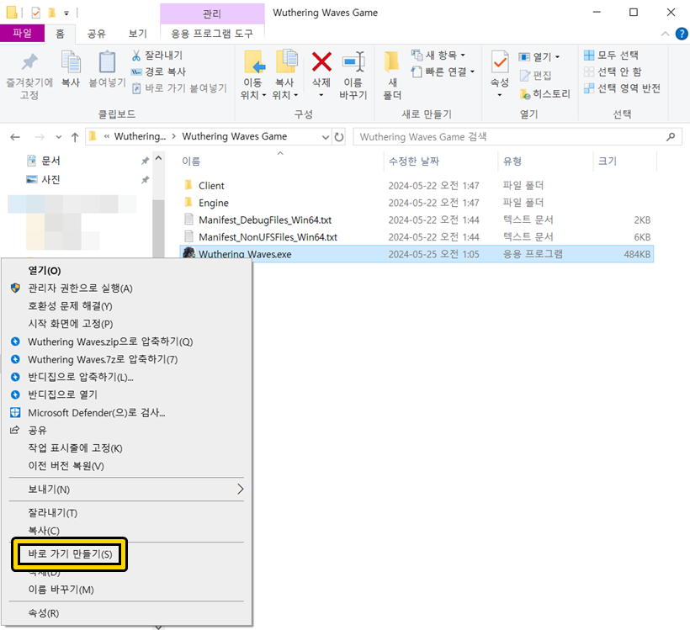This screenshot has height=630, width=690.
Task: Open Documents (문서) in navigation pane
Action: point(50,161)
